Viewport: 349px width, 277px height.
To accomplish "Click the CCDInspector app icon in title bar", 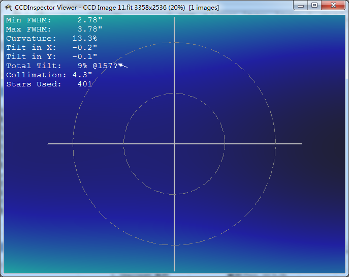I will coord(9,7).
